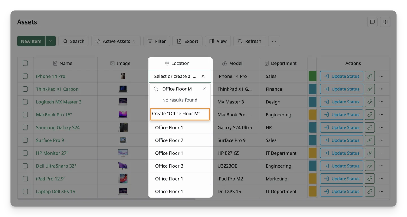The width and height of the screenshot is (407, 217).
Task: Open the documentation book icon
Action: point(385,22)
